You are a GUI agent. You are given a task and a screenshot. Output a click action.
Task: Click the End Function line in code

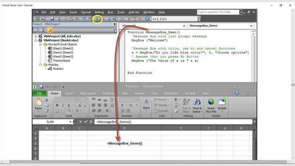coord(140,73)
